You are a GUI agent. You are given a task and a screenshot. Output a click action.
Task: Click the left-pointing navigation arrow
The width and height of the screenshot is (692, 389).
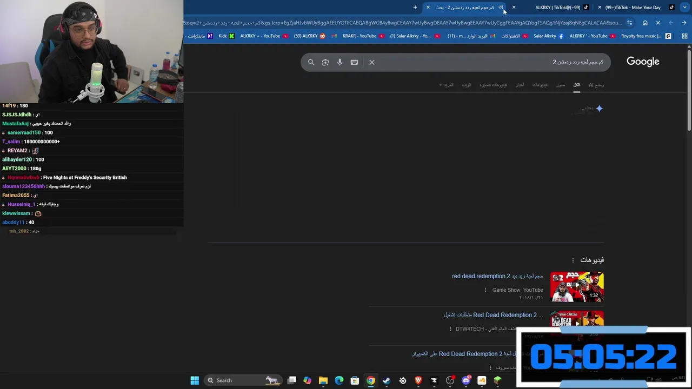[671, 23]
